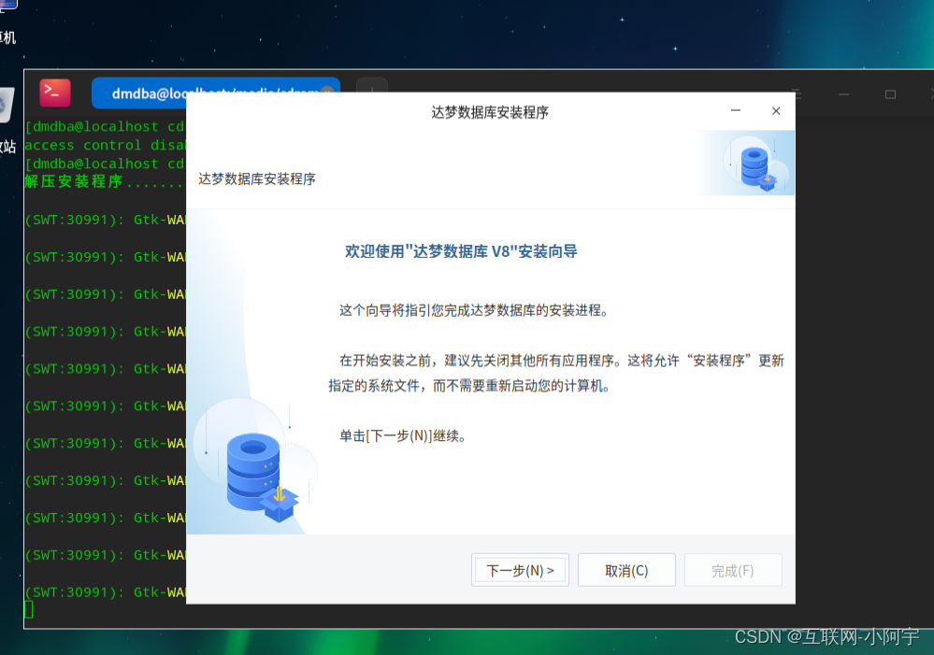Click the terminal app icon in terminal window
This screenshot has height=655, width=934.
55,93
